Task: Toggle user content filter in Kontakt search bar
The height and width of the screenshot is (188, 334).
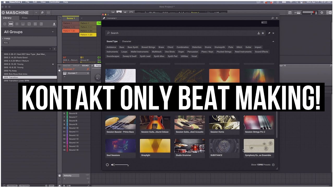Action: pos(259,33)
